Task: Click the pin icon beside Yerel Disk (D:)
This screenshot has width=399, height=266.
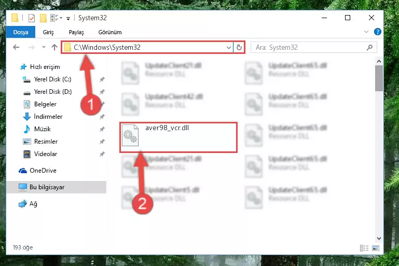Action: (x=102, y=92)
